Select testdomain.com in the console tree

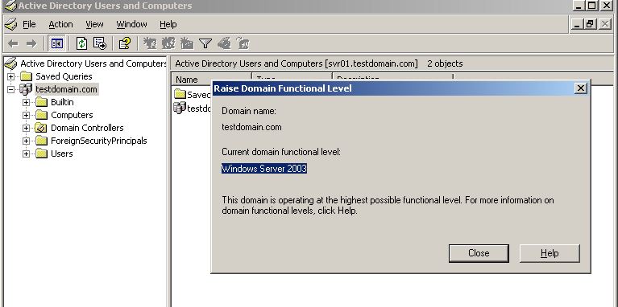pyautogui.click(x=66, y=89)
